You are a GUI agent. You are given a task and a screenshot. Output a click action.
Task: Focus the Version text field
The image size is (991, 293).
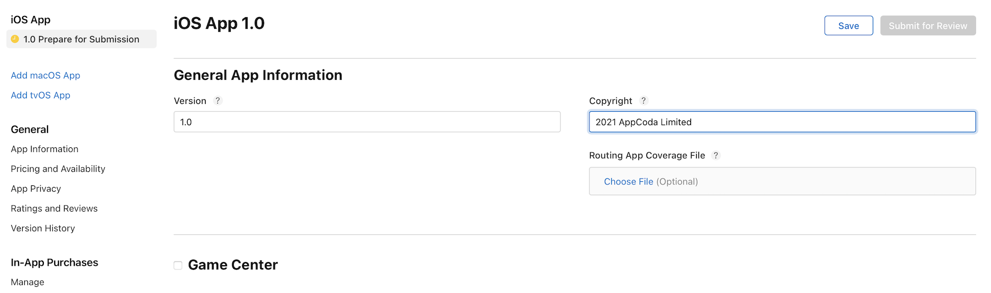click(366, 122)
